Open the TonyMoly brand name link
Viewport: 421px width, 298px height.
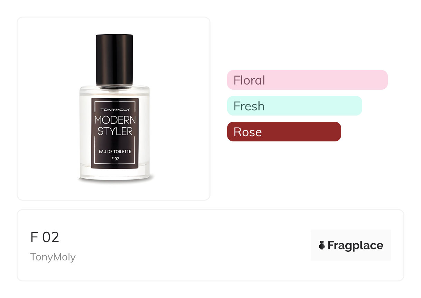(x=53, y=257)
